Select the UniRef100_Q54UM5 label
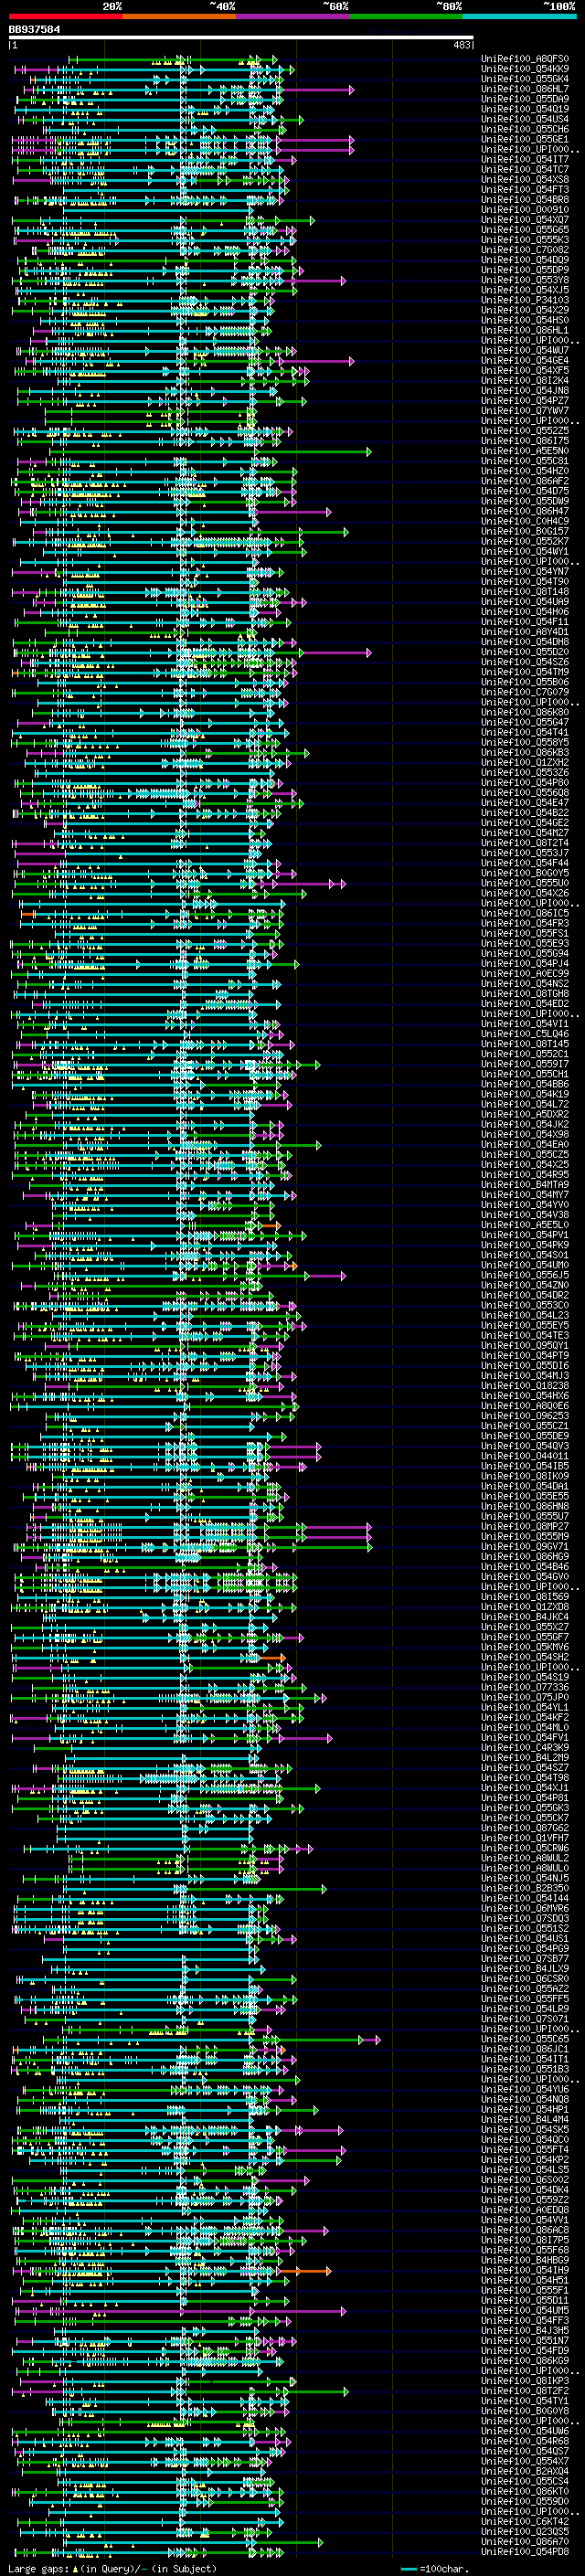Viewport: 585px width, 2576px height. coord(524,2310)
